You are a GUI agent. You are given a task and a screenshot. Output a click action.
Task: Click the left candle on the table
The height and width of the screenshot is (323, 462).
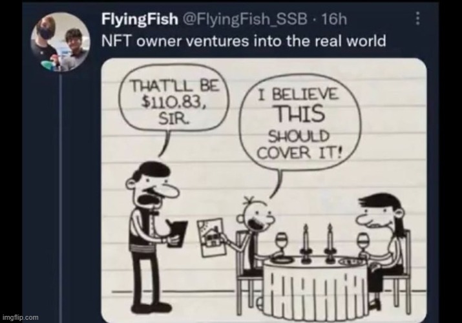[306, 243]
